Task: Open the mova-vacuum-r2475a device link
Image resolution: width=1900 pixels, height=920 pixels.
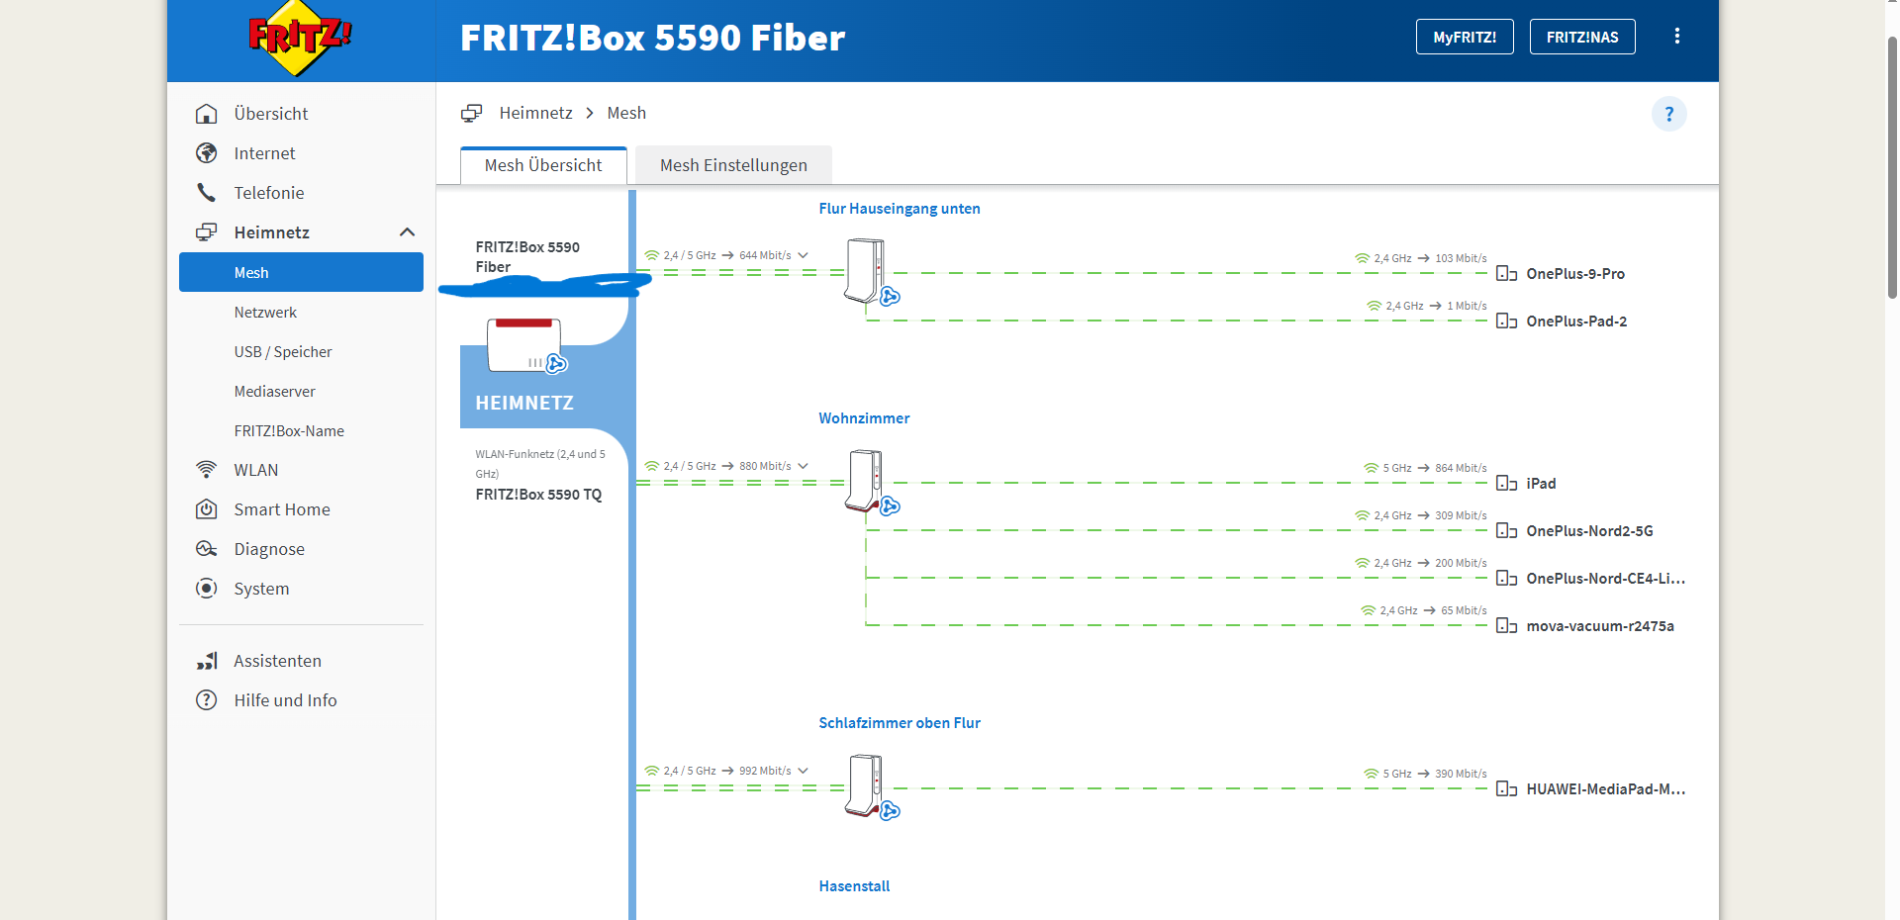Action: pyautogui.click(x=1600, y=626)
